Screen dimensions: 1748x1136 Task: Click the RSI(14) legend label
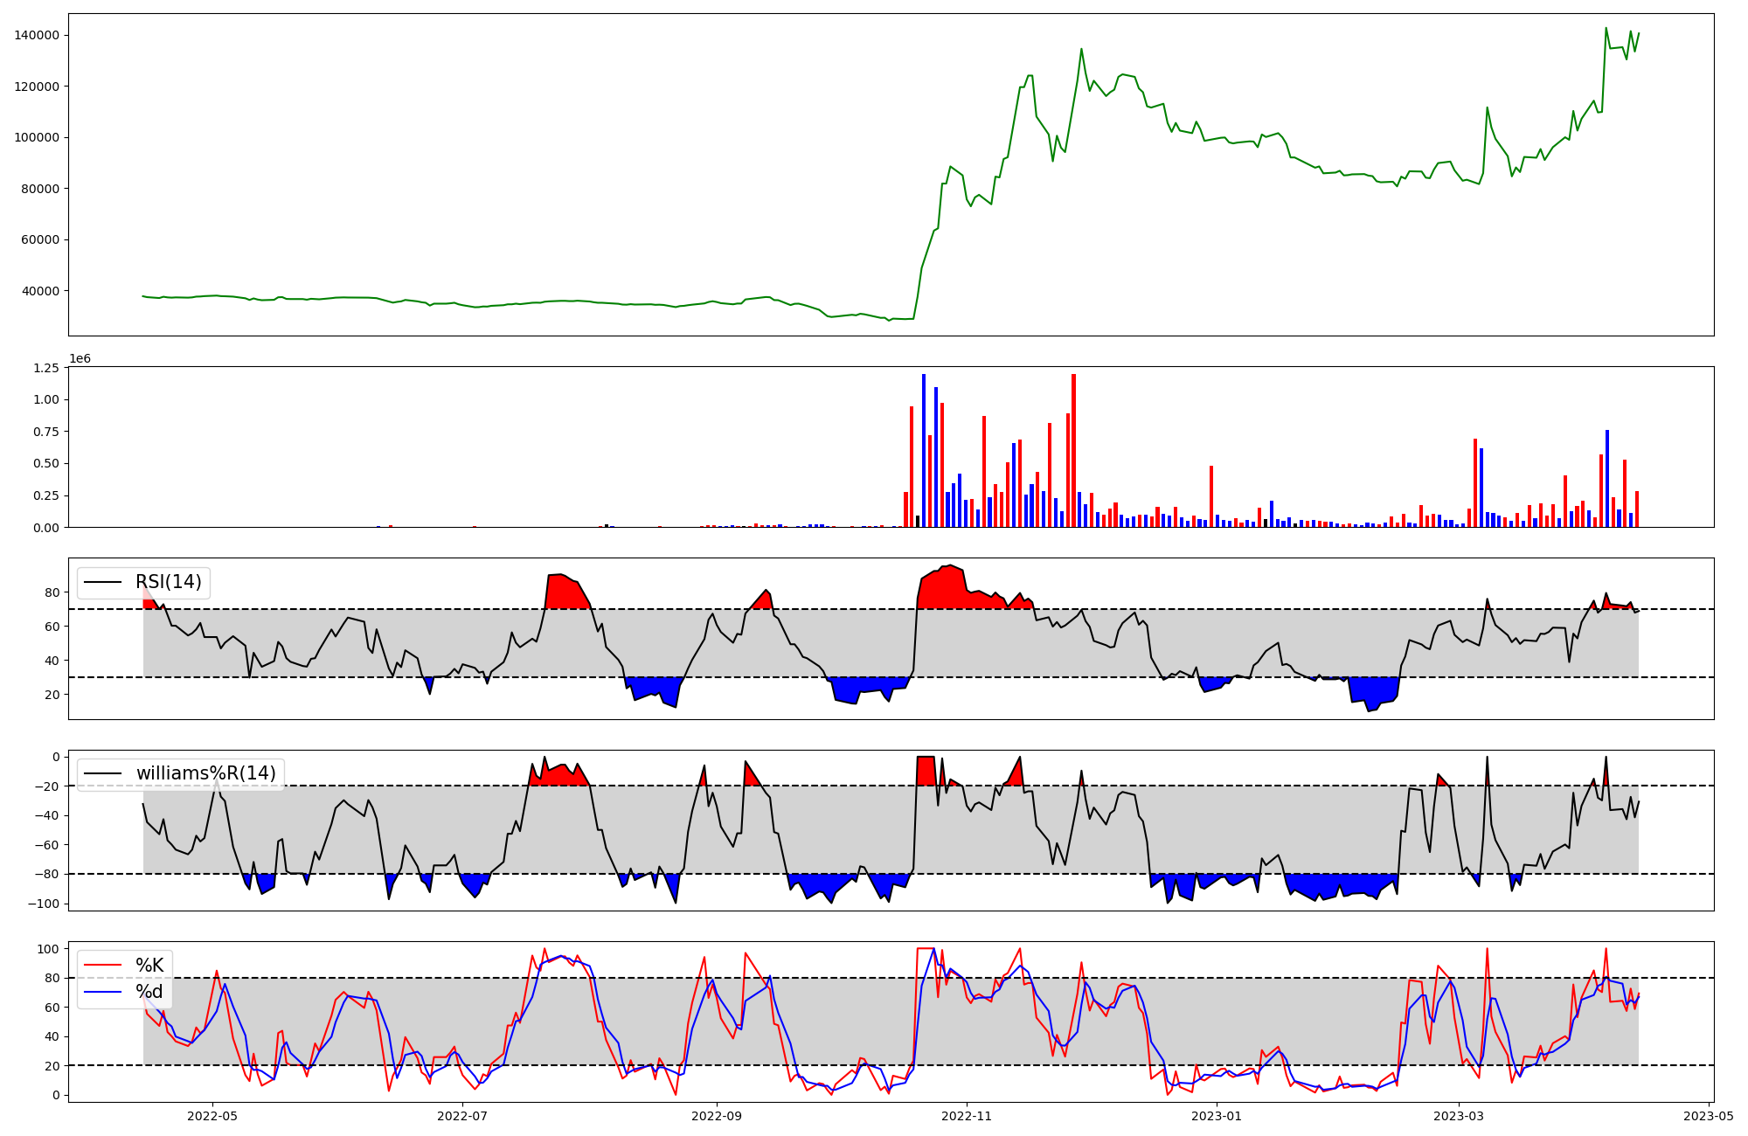pyautogui.click(x=168, y=582)
